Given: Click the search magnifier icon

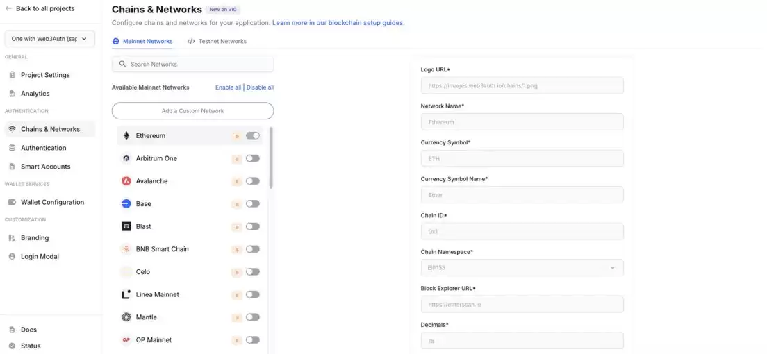Looking at the screenshot, I should point(122,64).
